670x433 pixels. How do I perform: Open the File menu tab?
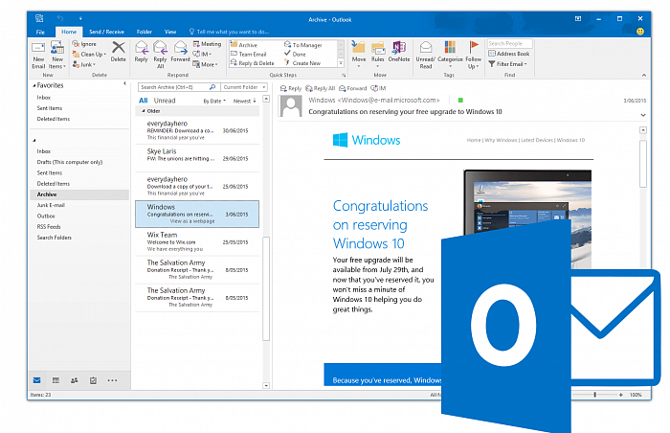click(x=41, y=32)
